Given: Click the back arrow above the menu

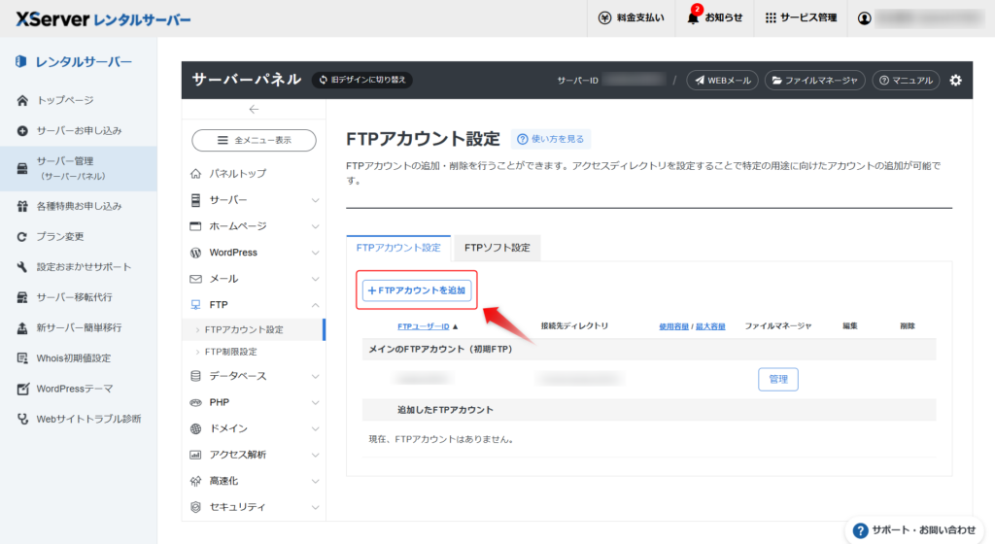Looking at the screenshot, I should [x=254, y=110].
